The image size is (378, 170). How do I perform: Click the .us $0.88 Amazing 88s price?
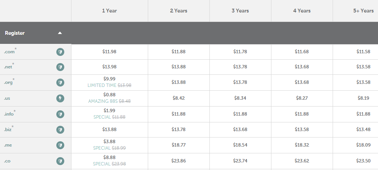point(110,94)
